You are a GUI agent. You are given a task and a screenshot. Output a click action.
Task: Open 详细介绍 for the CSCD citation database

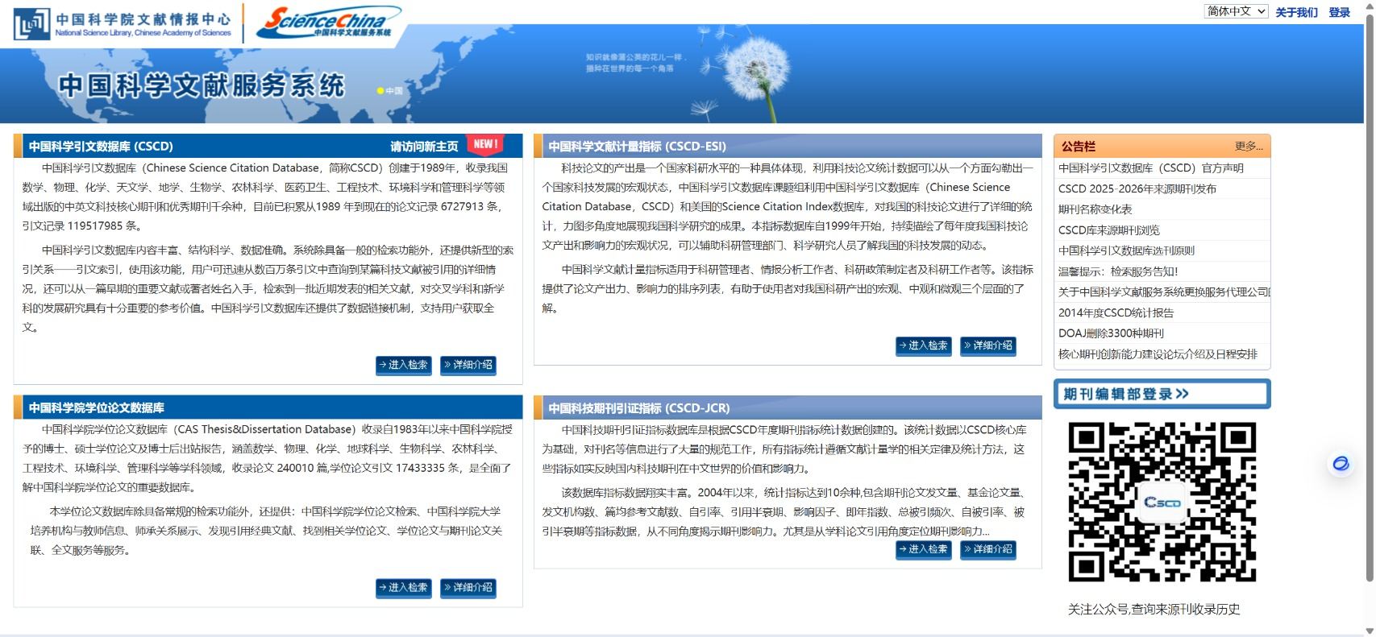click(468, 365)
